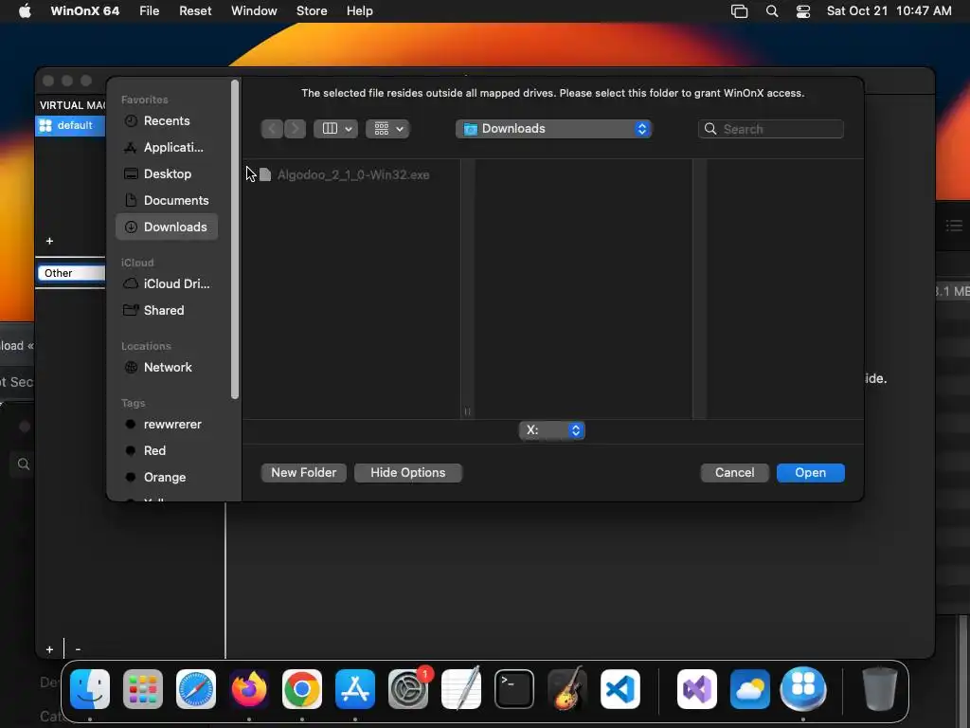The height and width of the screenshot is (728, 970).
Task: Launch Google Chrome from the dock
Action: click(302, 689)
